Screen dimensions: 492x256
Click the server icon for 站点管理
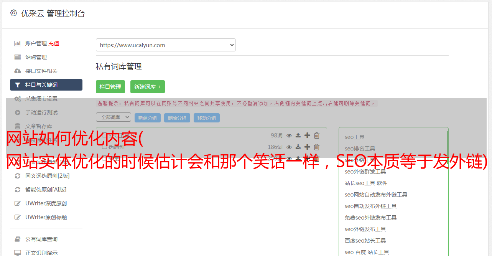tap(18, 57)
